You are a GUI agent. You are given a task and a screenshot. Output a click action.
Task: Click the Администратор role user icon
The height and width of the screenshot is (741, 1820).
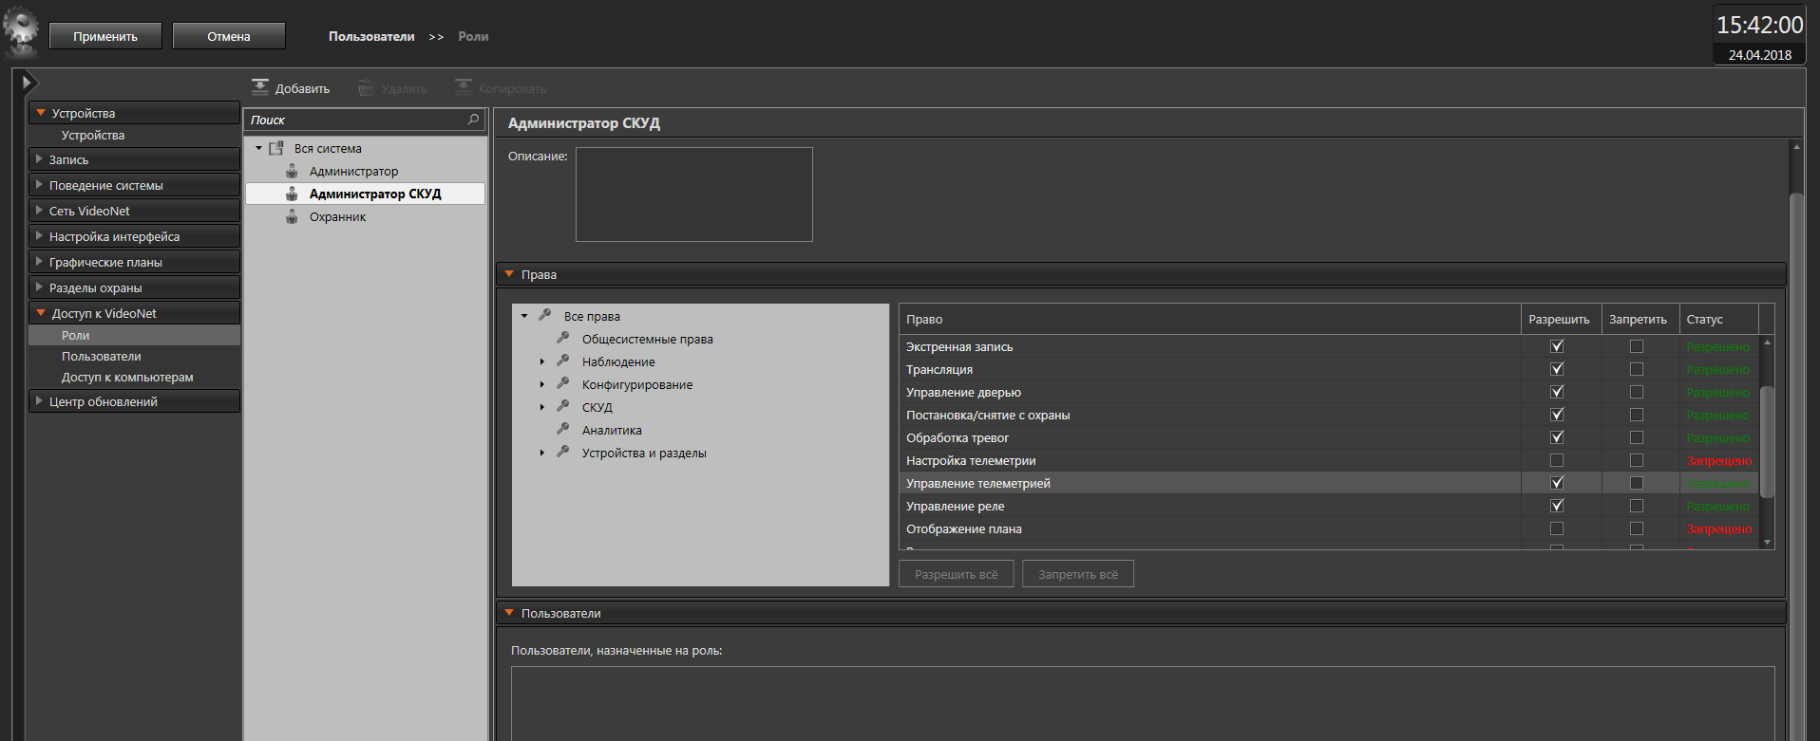point(293,171)
